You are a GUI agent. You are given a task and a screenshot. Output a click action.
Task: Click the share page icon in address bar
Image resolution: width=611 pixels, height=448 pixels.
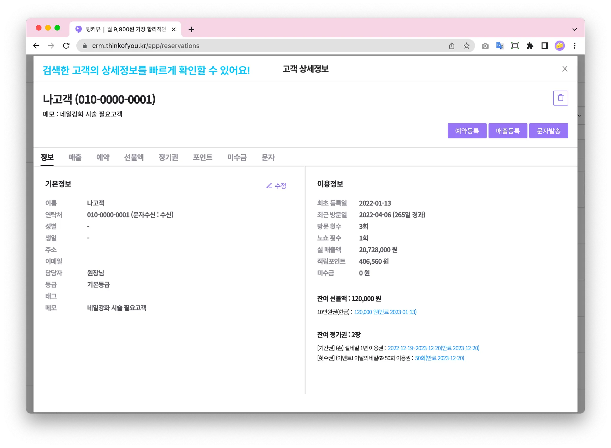(452, 46)
